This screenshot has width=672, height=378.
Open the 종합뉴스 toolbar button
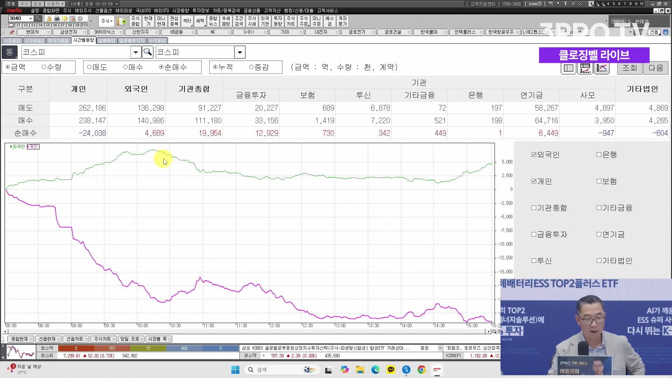point(213,21)
